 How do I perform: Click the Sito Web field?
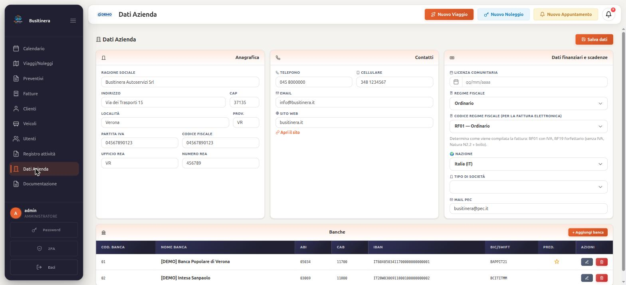[x=354, y=122]
